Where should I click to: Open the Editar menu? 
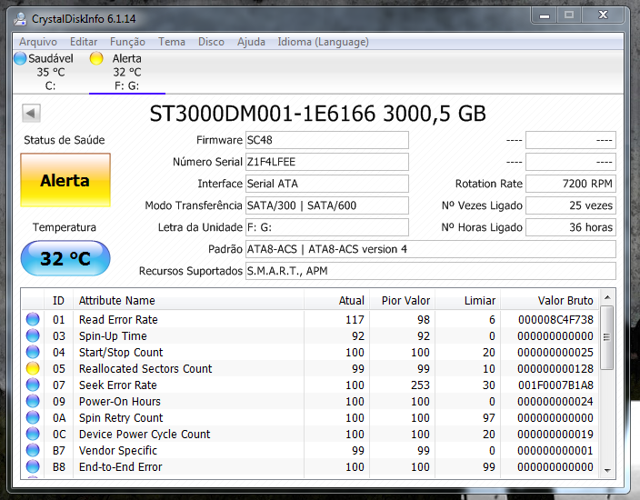[84, 42]
